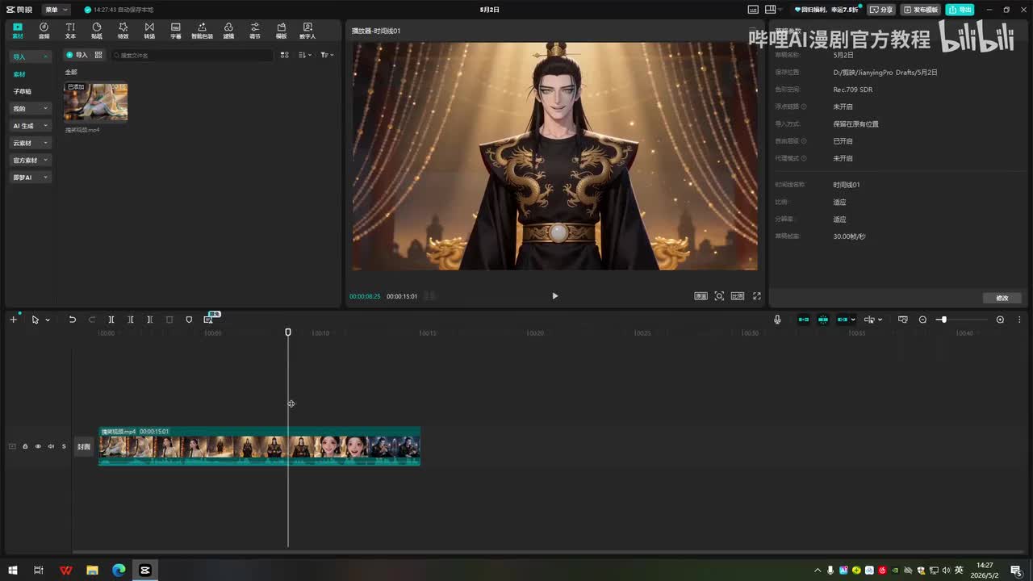Open the 模板 templates icon

coord(281,31)
